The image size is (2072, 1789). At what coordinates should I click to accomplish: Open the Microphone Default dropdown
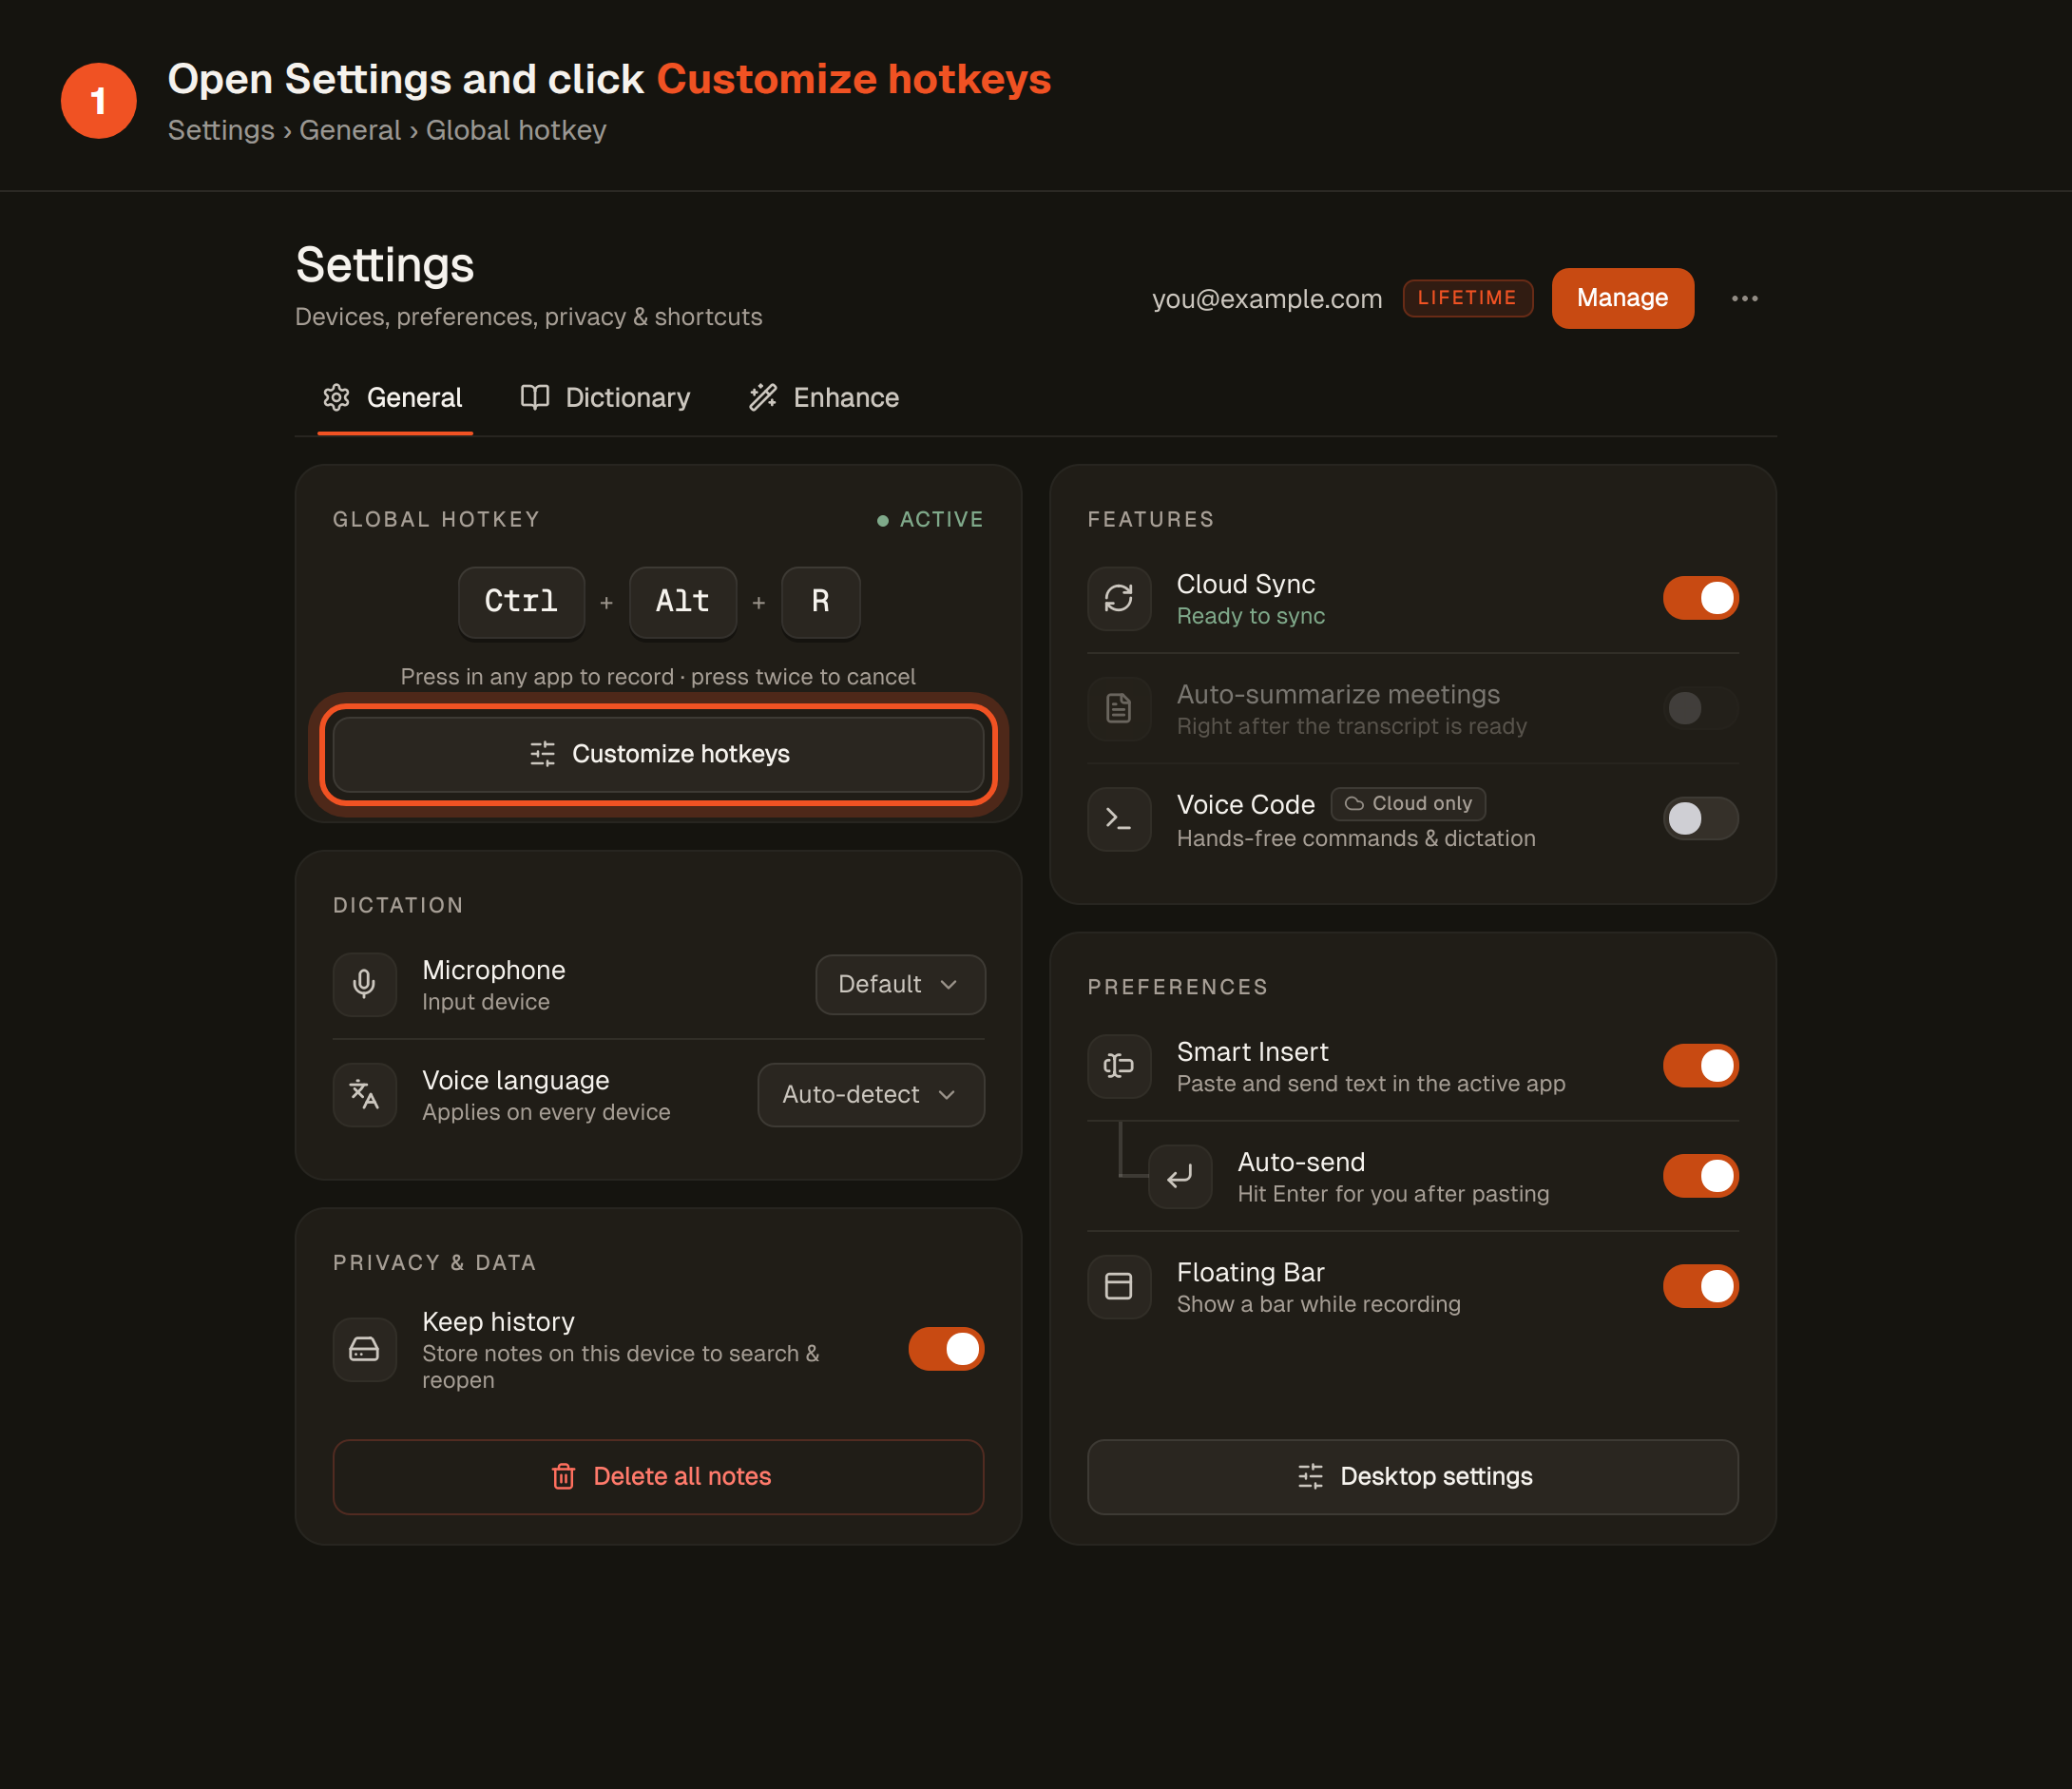[x=900, y=984]
